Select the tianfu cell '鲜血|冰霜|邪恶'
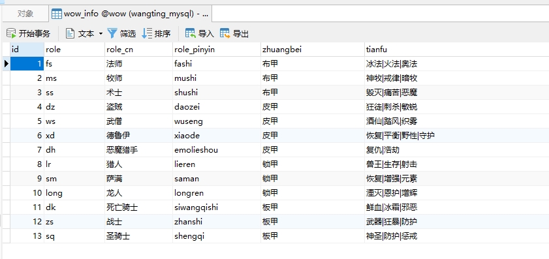This screenshot has width=549, height=259. pyautogui.click(x=456, y=207)
